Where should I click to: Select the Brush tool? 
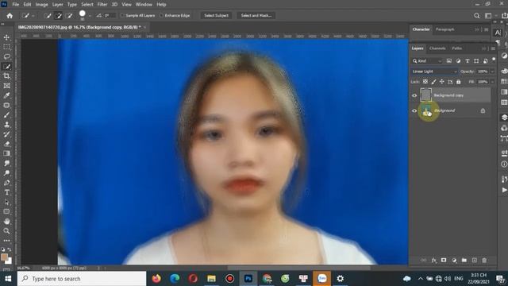6,115
